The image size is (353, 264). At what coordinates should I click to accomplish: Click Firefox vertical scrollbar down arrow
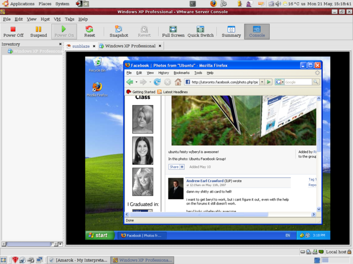pyautogui.click(x=319, y=209)
